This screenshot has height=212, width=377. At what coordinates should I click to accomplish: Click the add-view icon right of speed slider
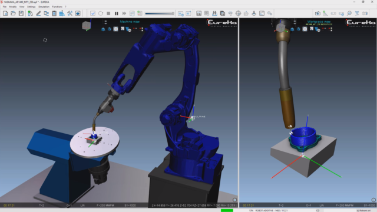[181, 14]
